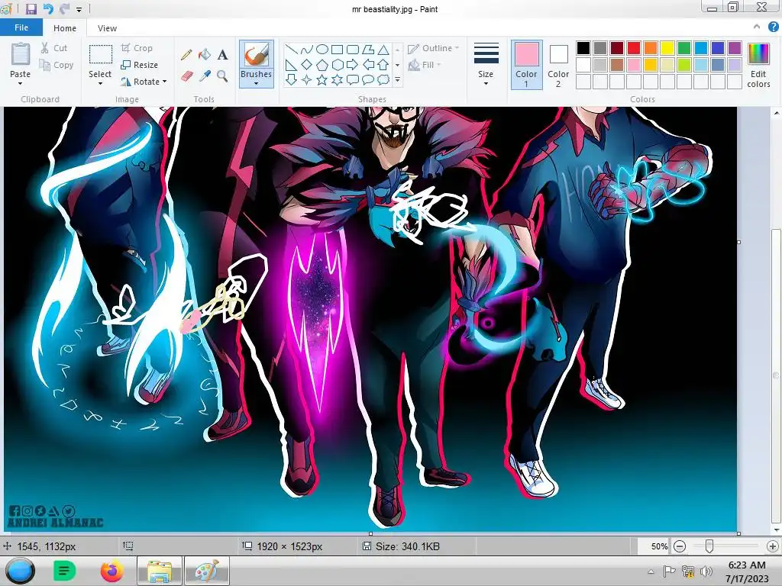Open the Customize Quick Access Toolbar dropdown
The height and width of the screenshot is (586, 782).
click(79, 9)
